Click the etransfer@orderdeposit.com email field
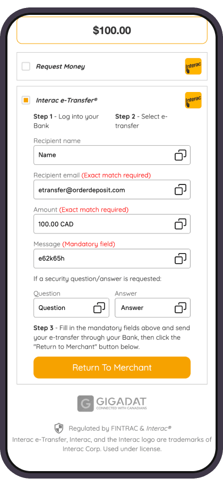 (x=112, y=189)
